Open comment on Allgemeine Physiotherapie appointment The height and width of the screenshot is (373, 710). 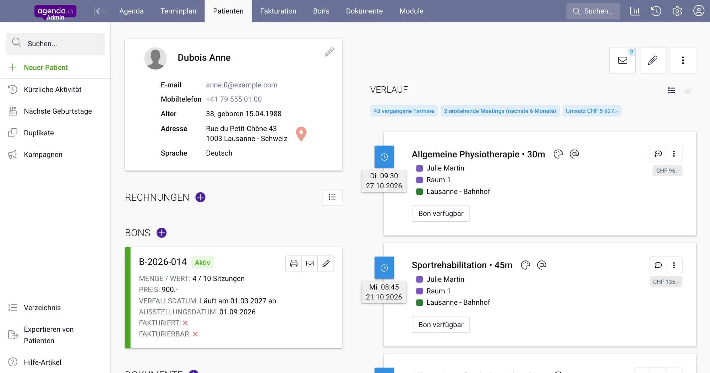658,154
